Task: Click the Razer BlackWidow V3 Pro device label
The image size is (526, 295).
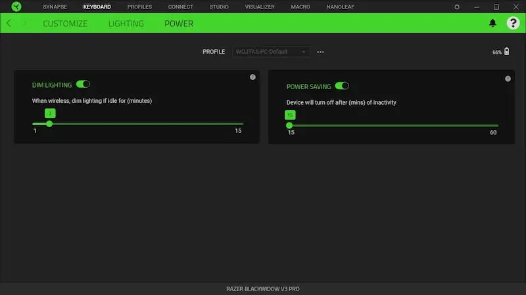Action: coord(262,288)
